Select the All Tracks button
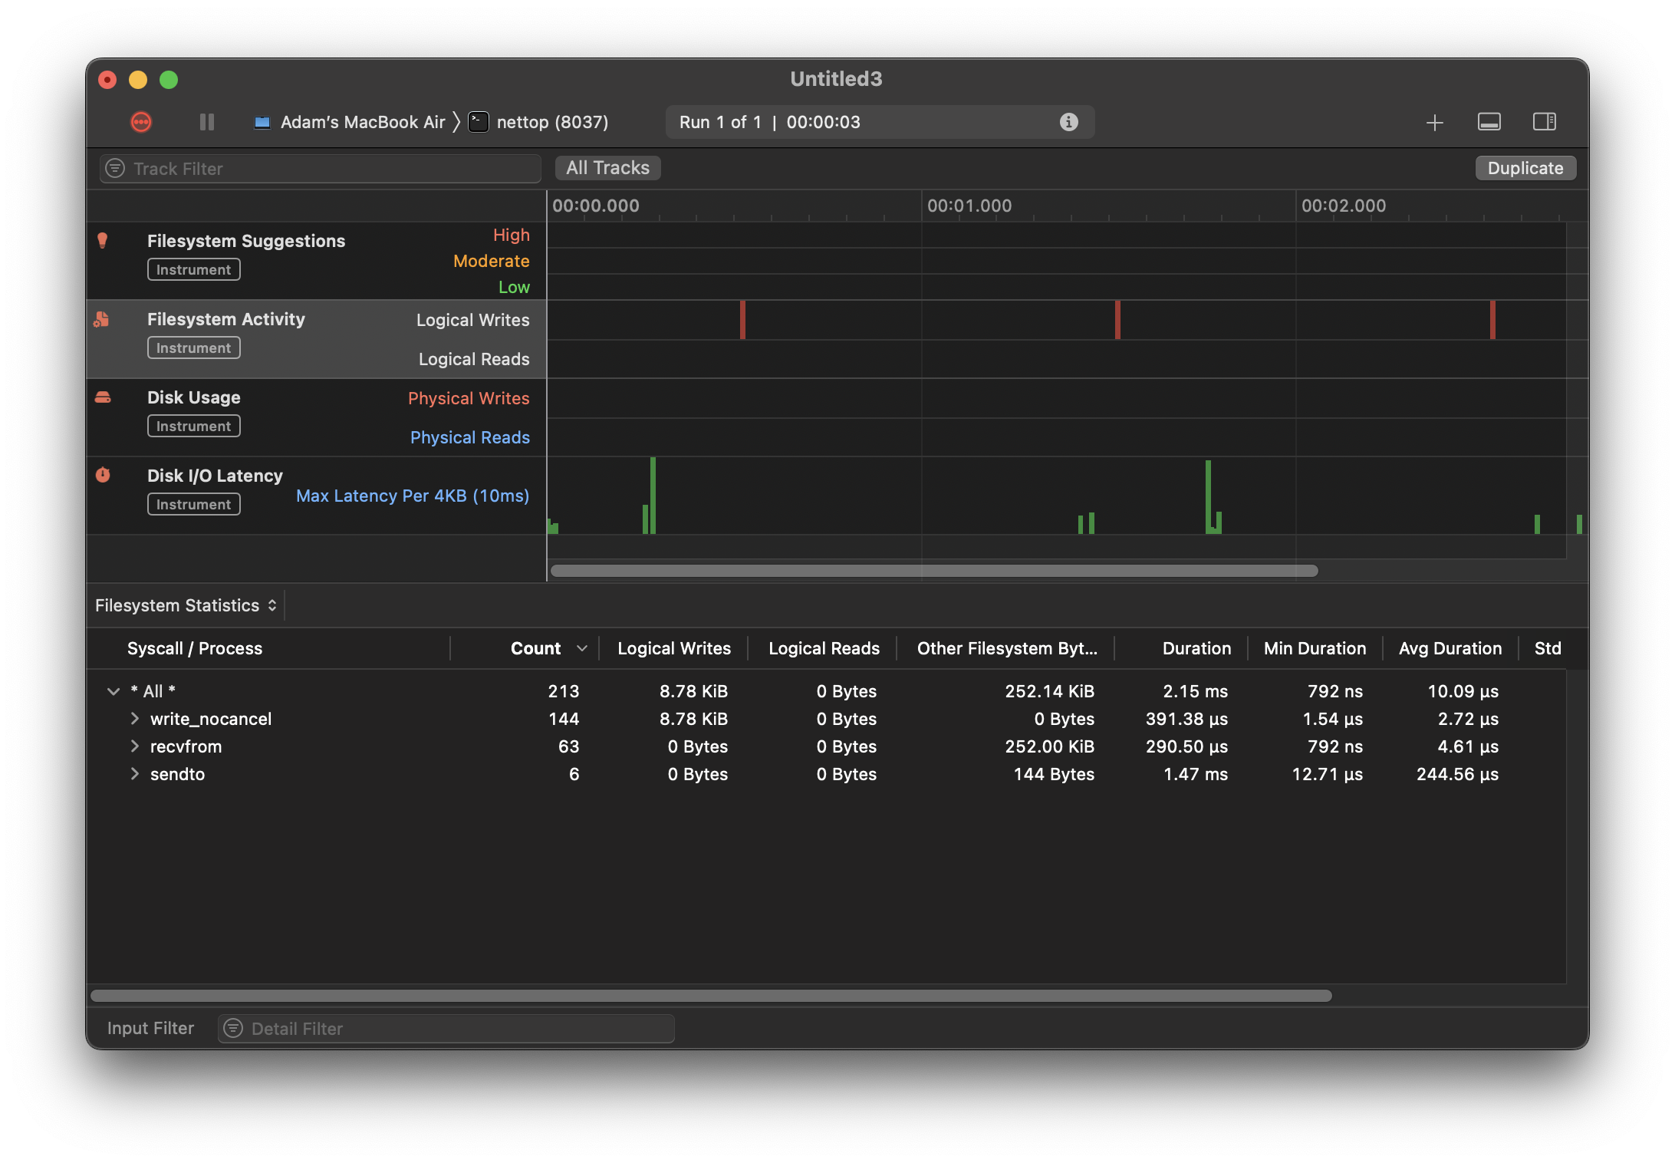The image size is (1675, 1163). click(607, 168)
